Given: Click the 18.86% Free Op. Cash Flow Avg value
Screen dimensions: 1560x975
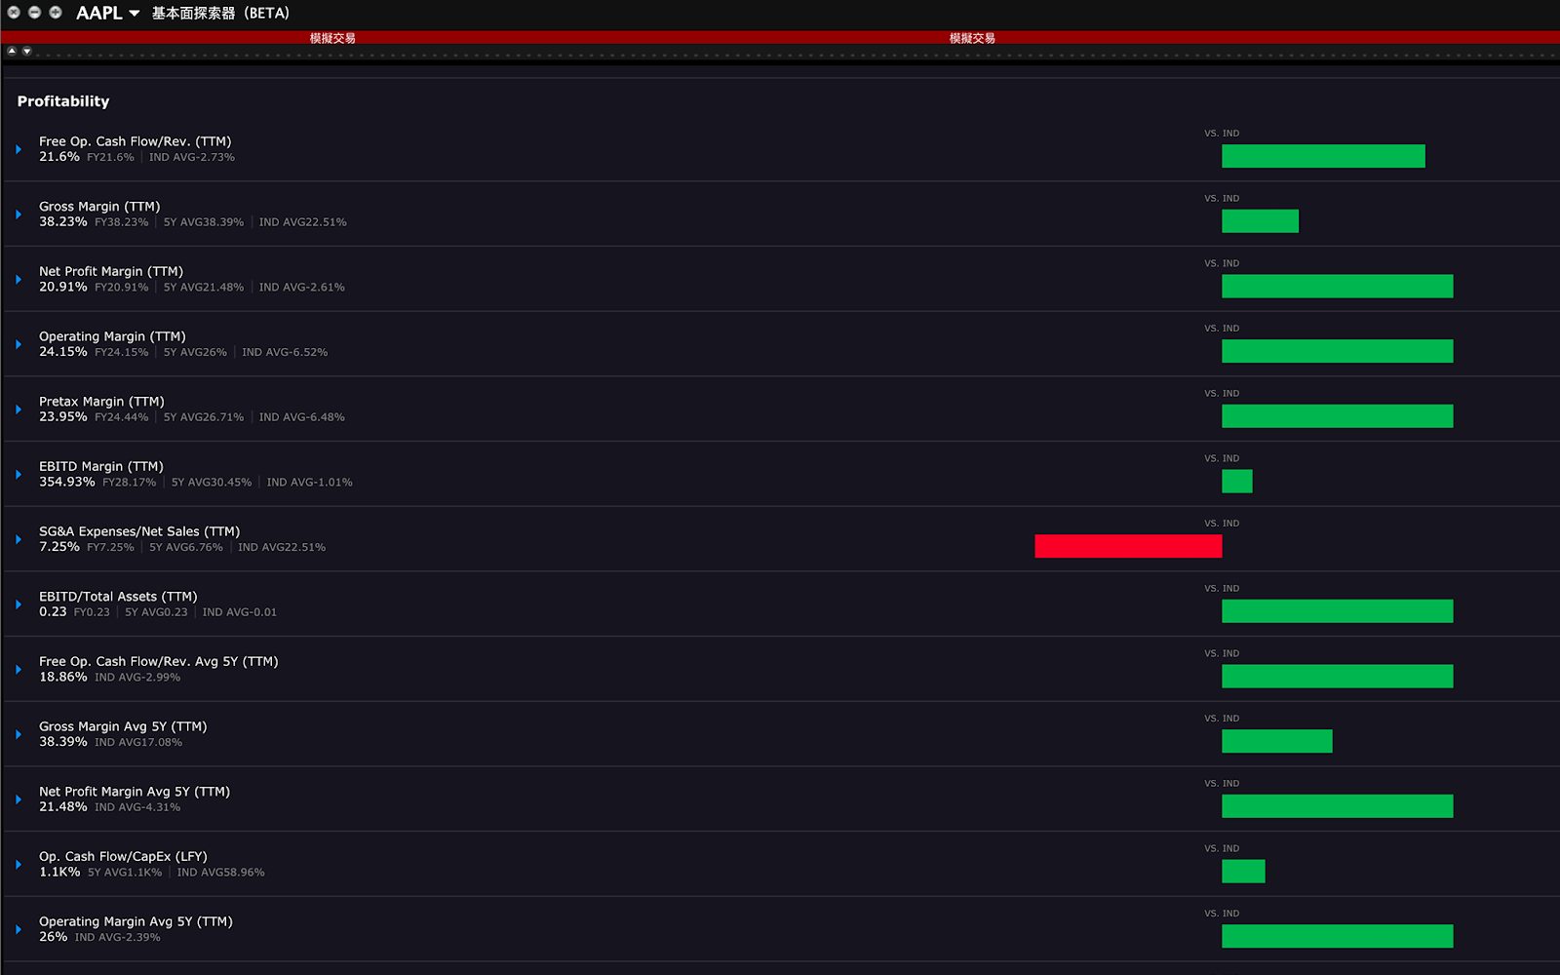Looking at the screenshot, I should [63, 677].
